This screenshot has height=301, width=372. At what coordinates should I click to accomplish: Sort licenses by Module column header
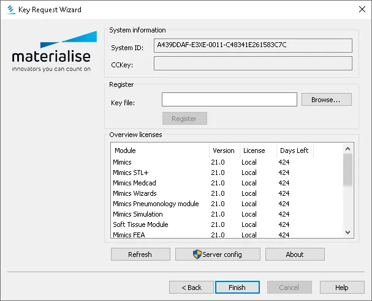pyautogui.click(x=160, y=150)
